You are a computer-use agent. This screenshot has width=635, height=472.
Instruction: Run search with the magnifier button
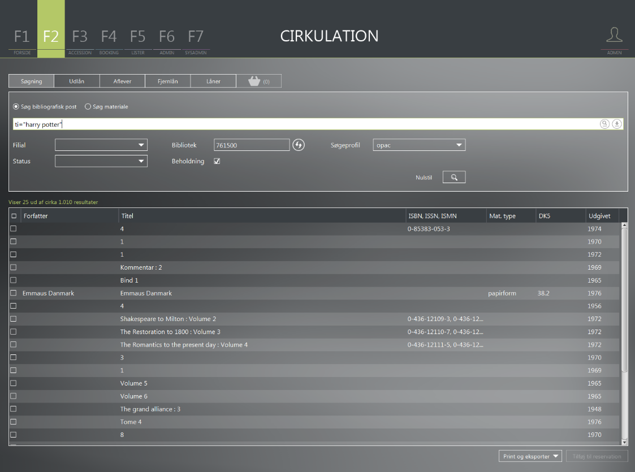(454, 177)
